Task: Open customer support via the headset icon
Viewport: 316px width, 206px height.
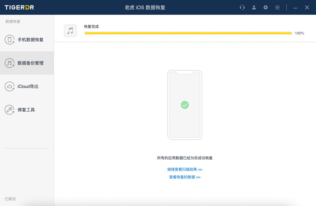Action: pyautogui.click(x=242, y=7)
